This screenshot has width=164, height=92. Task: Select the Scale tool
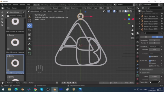click(30, 34)
